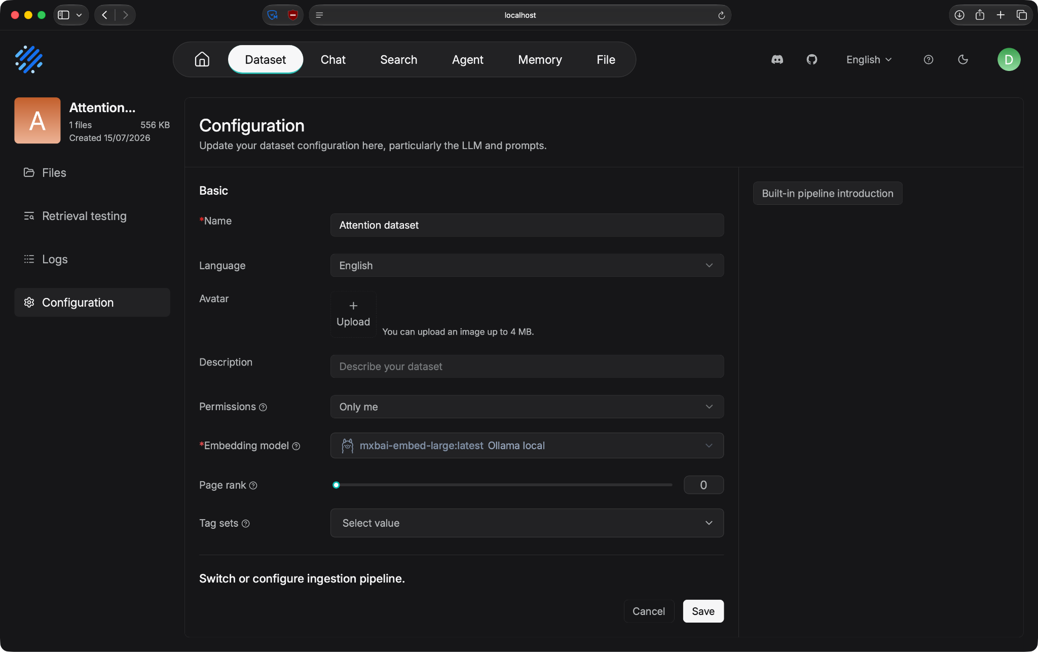Click the reader view icon in address bar
This screenshot has height=652, width=1038.
[x=319, y=15]
